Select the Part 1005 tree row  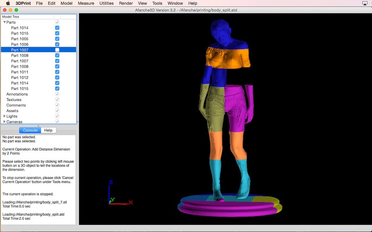pyautogui.click(x=39, y=39)
